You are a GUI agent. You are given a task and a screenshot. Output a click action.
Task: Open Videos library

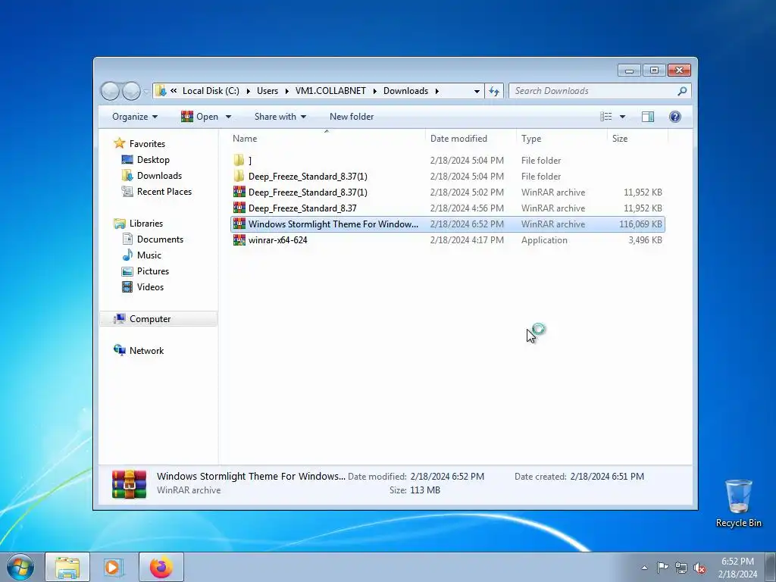pyautogui.click(x=150, y=287)
